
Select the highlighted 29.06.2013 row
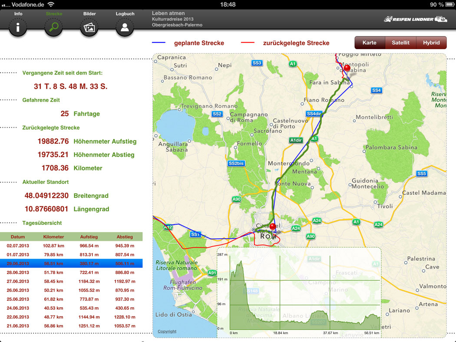tap(71, 263)
